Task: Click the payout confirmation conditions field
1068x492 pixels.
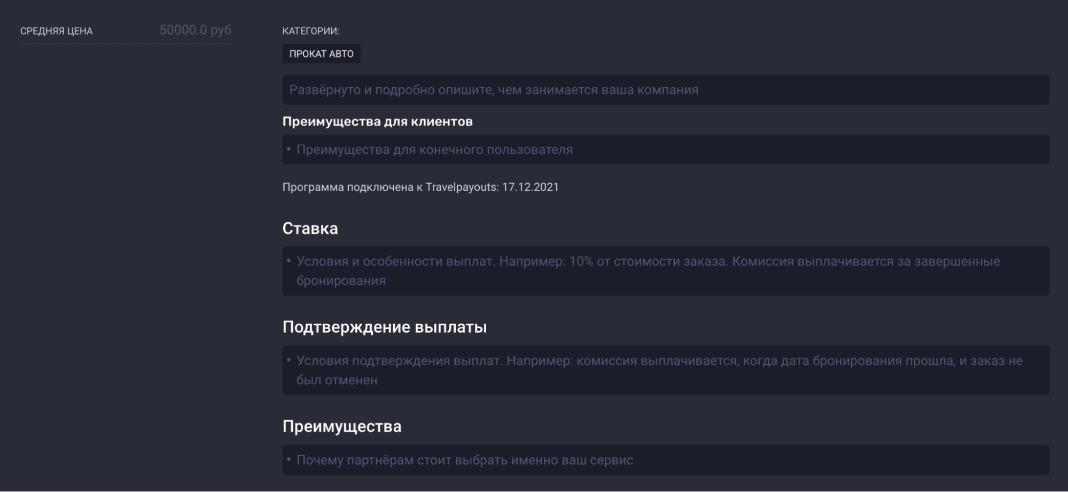Action: coord(665,370)
